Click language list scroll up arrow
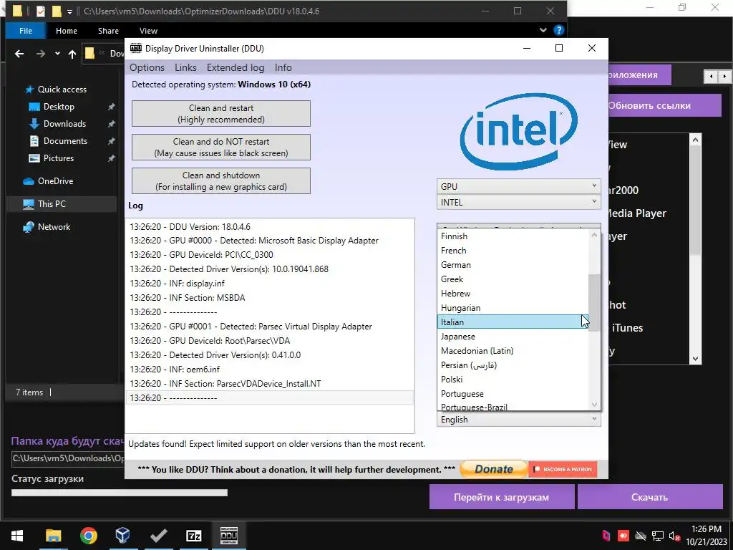Viewport: 733px width, 550px height. click(594, 235)
